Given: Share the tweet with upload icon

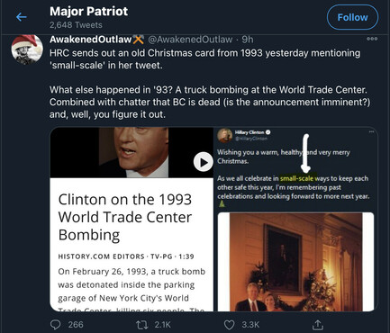Looking at the screenshot, I should click(x=318, y=324).
